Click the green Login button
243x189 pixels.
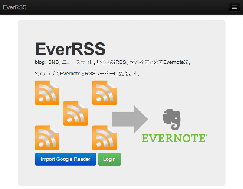coord(109,159)
